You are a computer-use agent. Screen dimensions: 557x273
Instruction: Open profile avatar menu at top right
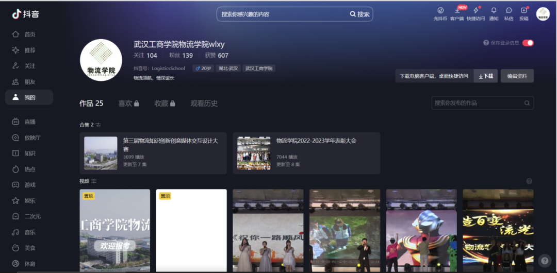point(543,14)
